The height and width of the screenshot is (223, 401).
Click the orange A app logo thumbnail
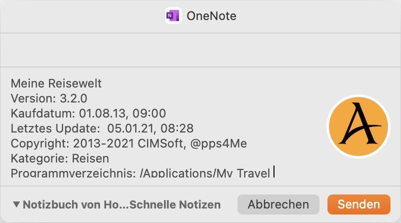[358, 126]
